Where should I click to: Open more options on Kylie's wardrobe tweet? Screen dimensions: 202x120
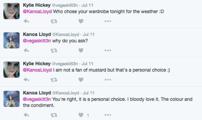108,21
